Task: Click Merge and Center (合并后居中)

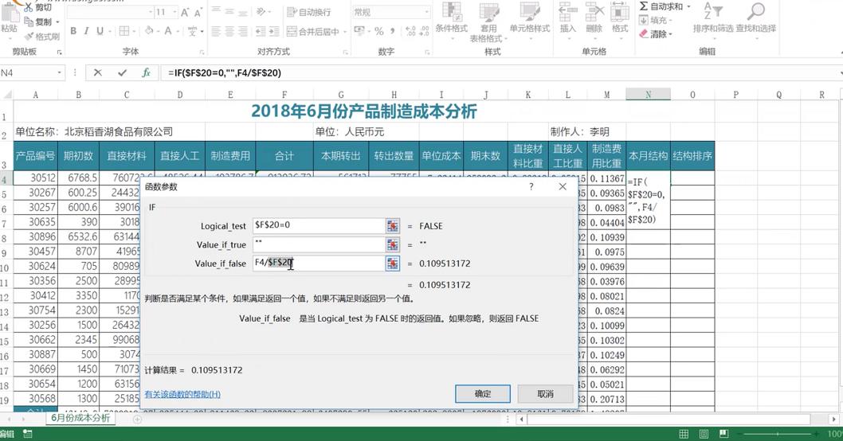Action: (313, 32)
